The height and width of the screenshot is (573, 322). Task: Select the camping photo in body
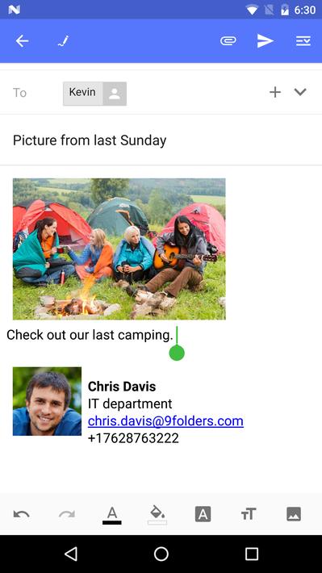pyautogui.click(x=119, y=249)
